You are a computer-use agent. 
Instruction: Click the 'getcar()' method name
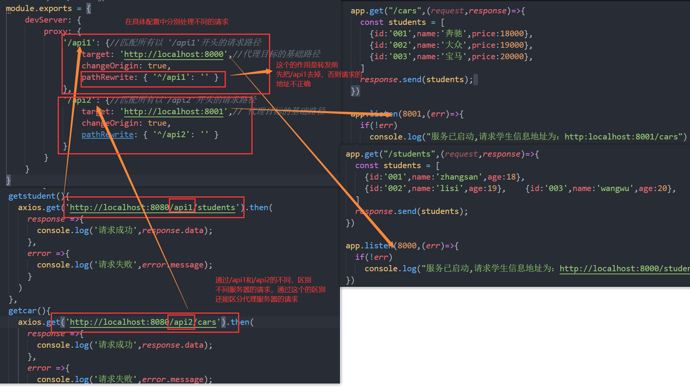(27, 311)
